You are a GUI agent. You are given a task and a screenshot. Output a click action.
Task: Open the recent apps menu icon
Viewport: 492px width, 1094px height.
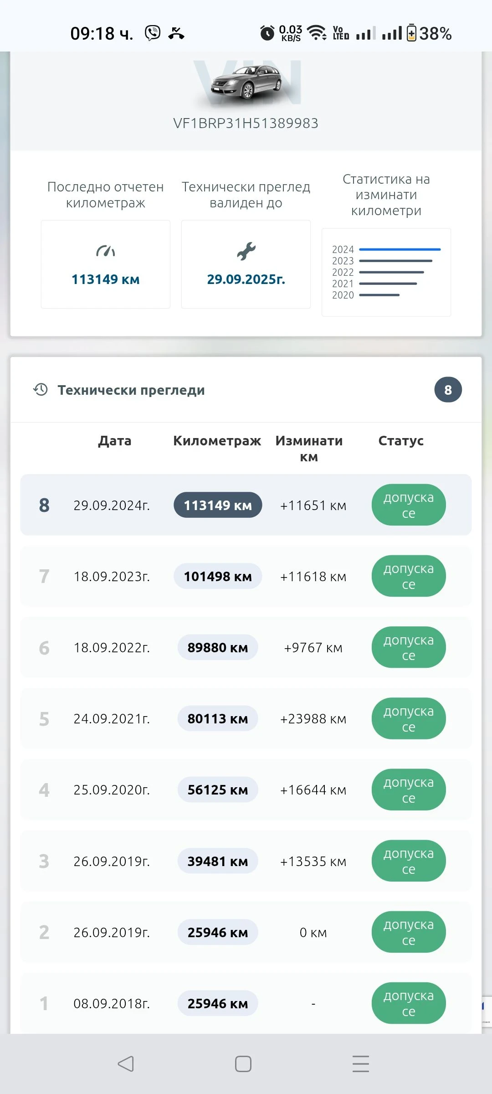click(360, 1063)
